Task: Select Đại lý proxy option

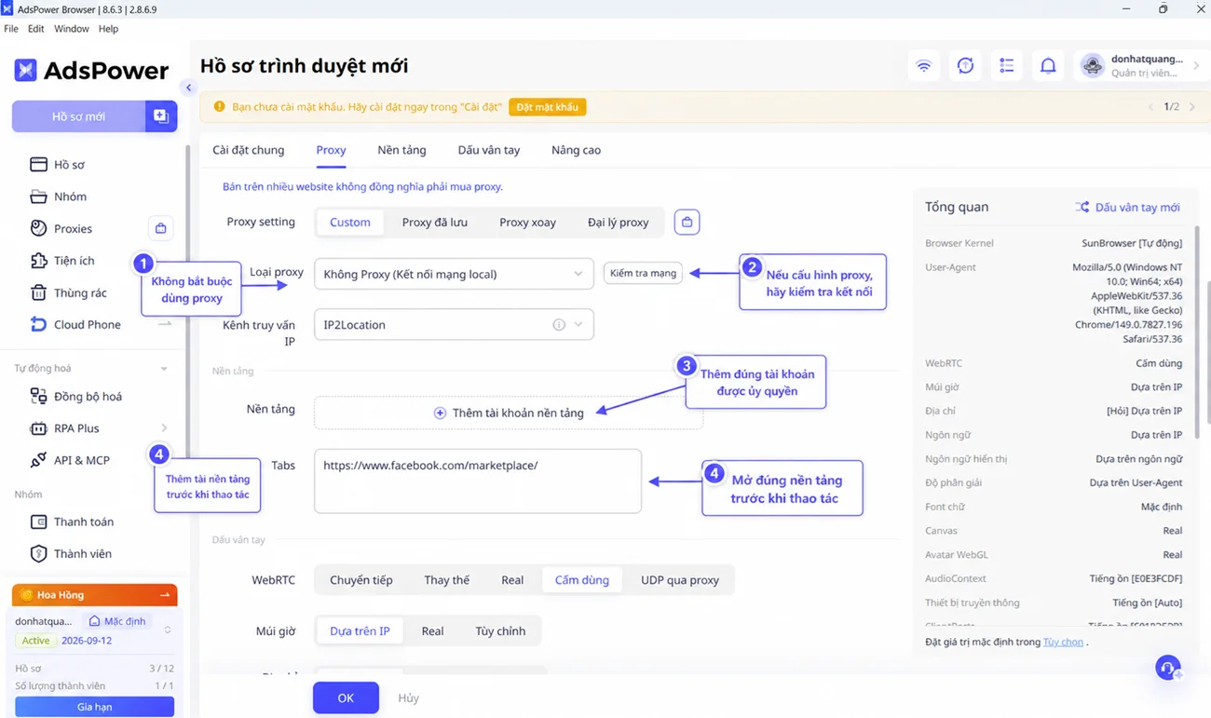Action: click(x=618, y=222)
